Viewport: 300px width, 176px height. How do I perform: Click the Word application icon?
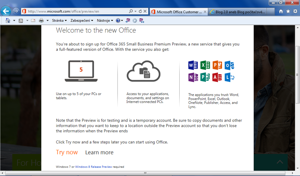coord(193,65)
